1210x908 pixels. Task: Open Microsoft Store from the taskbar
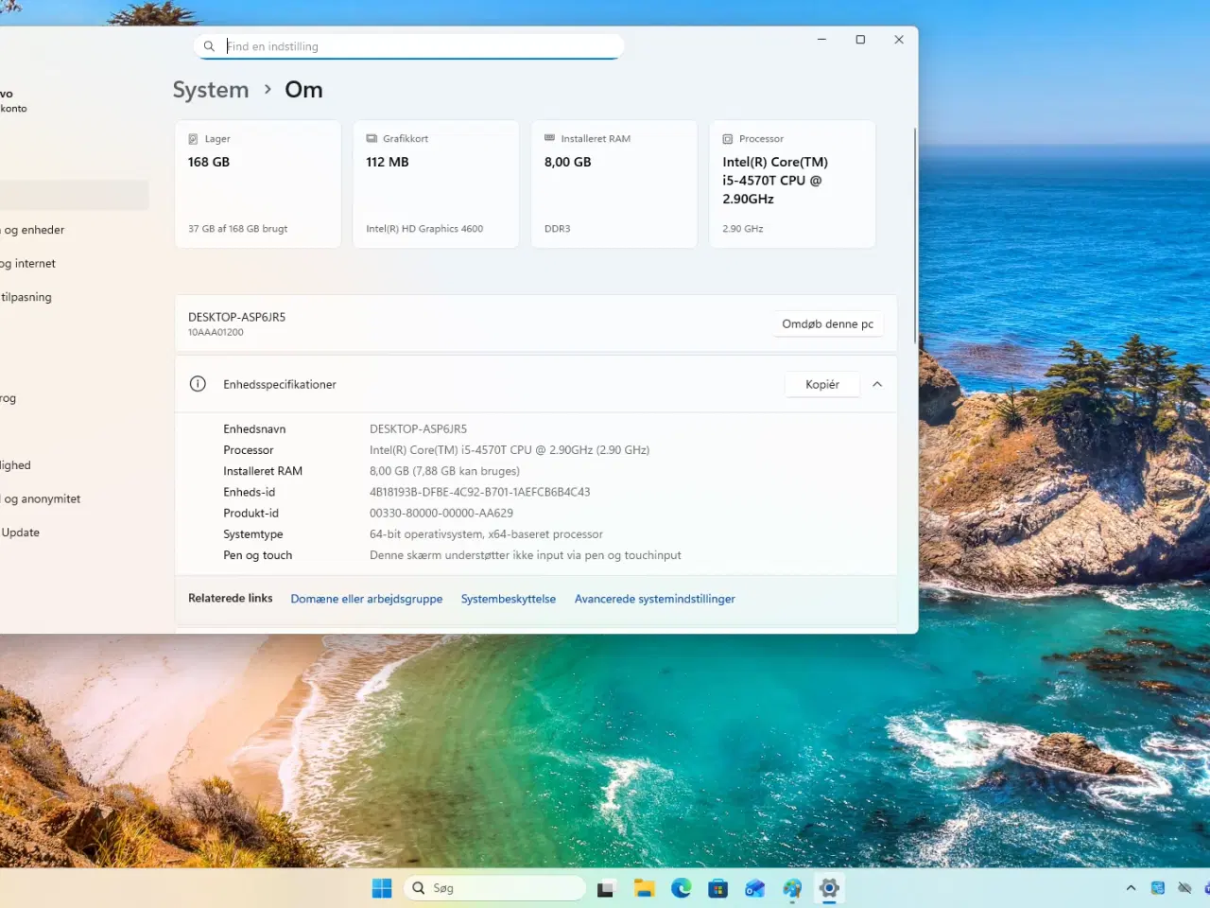point(717,888)
